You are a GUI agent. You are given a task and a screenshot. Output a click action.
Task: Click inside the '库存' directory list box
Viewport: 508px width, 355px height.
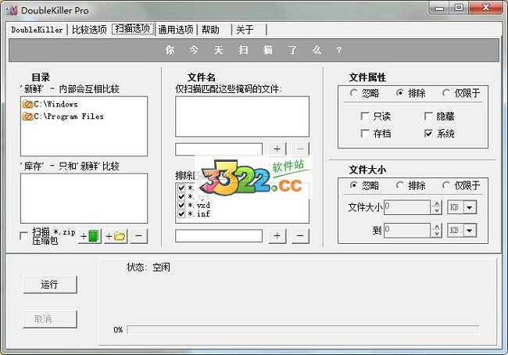click(84, 198)
